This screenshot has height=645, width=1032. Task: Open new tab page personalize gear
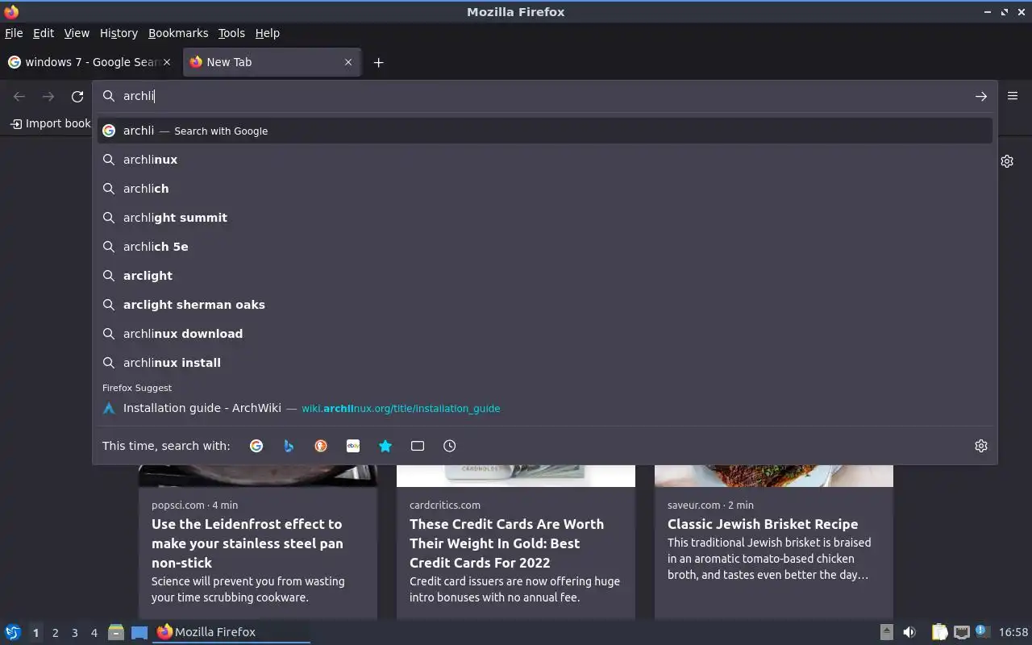(1007, 161)
